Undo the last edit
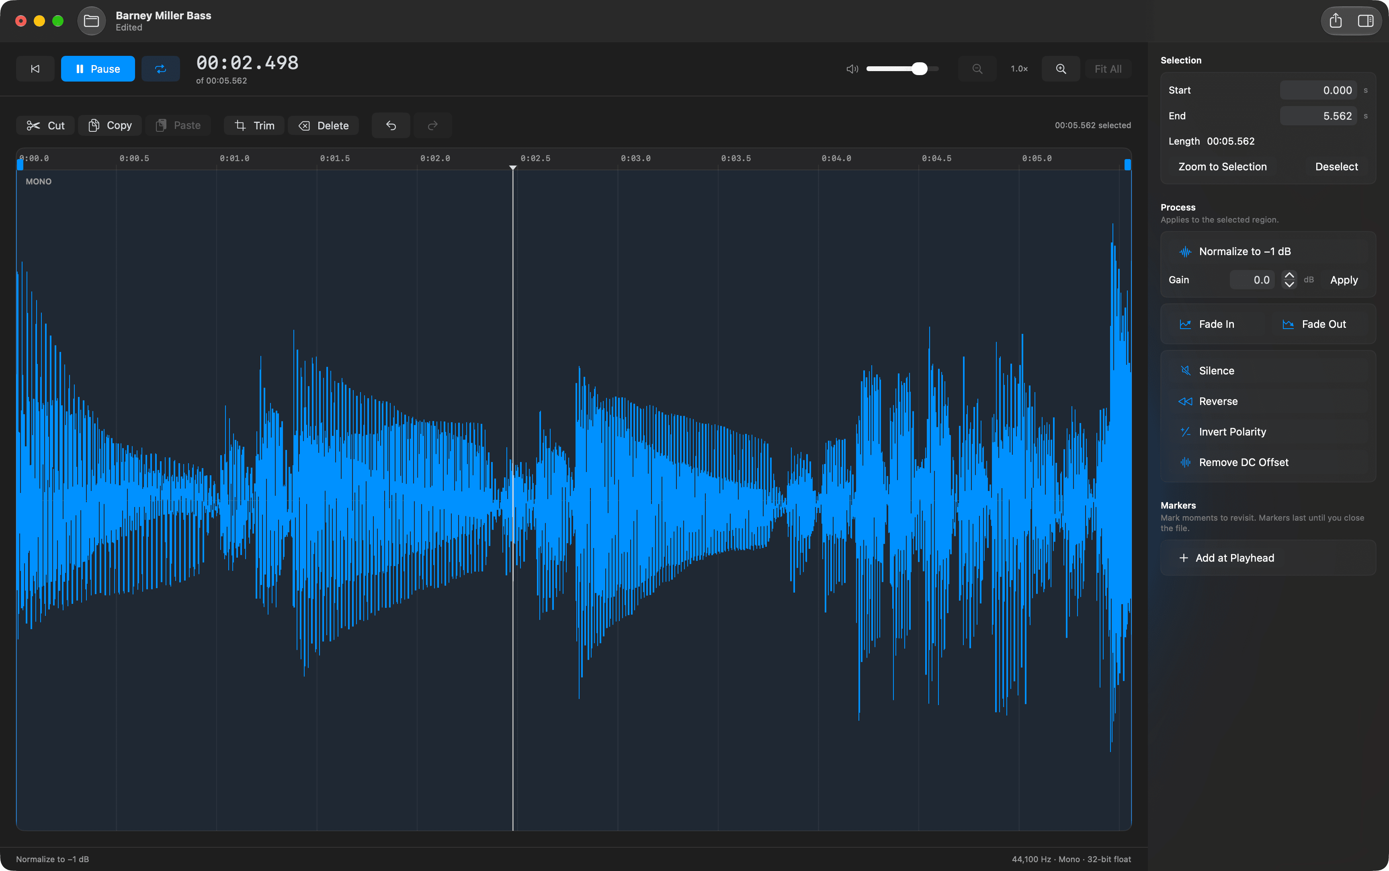Screen dimensions: 1389x871 pos(391,125)
